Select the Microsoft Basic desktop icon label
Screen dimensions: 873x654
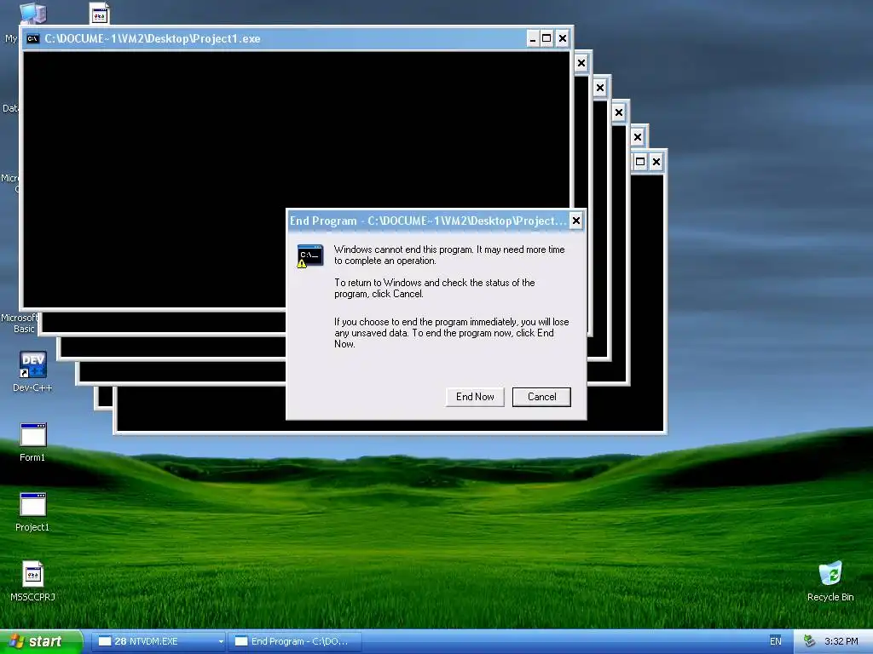point(20,323)
